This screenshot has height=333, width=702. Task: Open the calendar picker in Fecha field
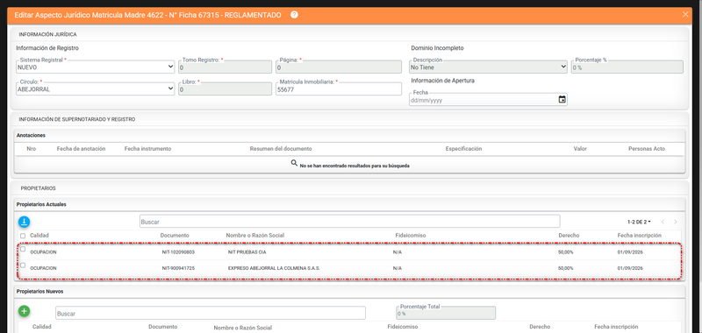coord(562,100)
